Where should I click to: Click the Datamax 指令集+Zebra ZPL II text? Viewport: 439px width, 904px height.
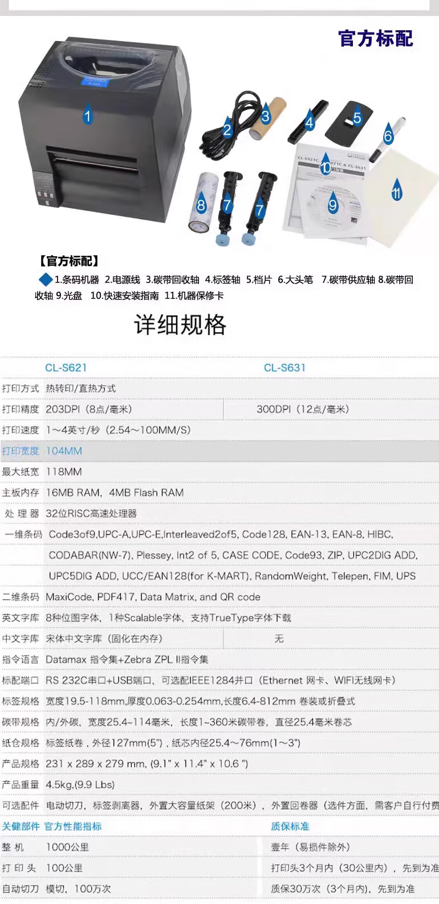point(127,660)
